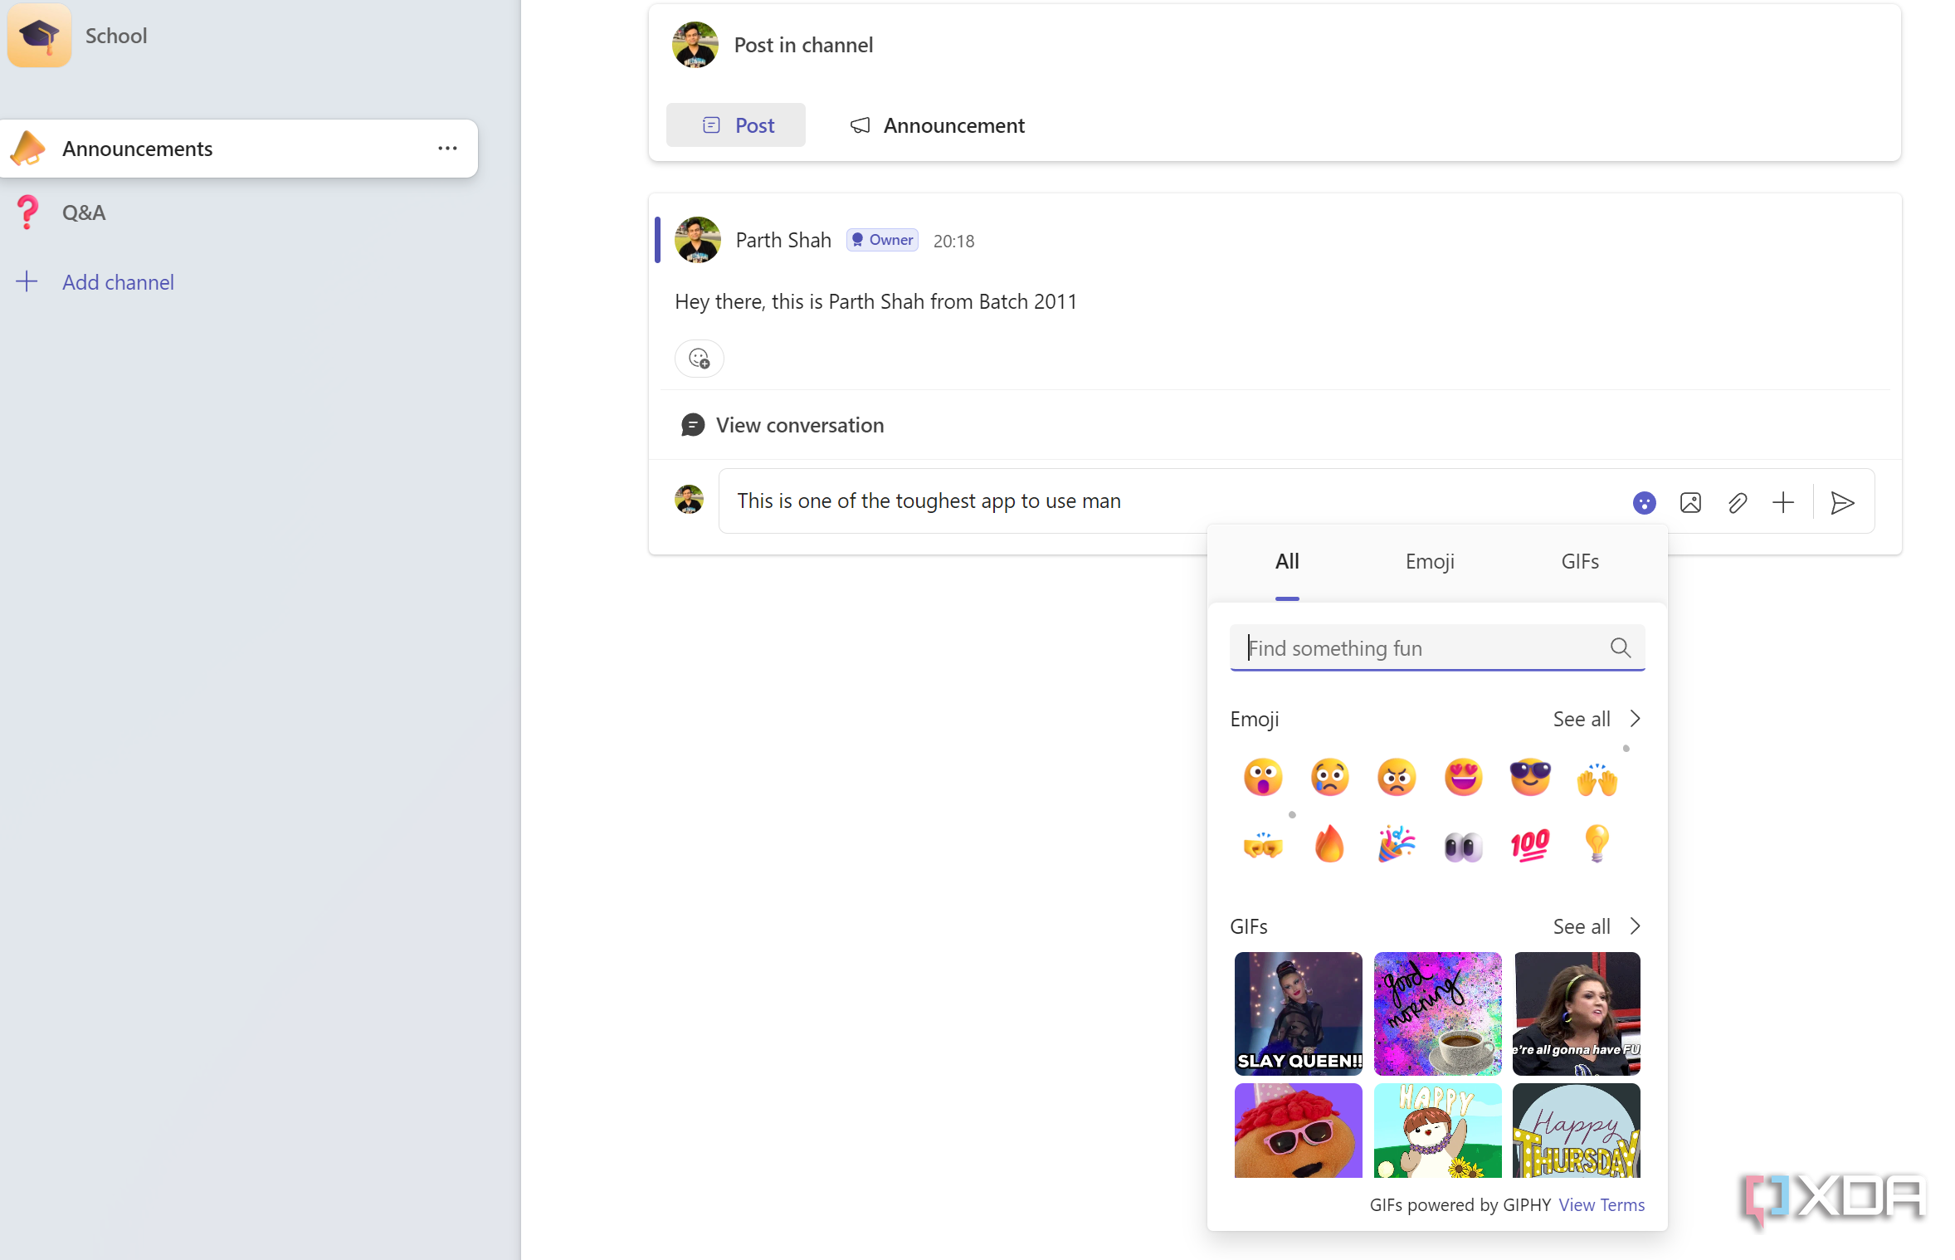Click the insert image icon in reply box

[x=1690, y=503]
